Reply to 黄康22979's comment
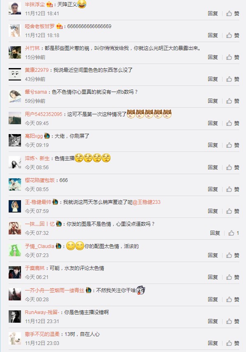Screen dimensions: 246x352 pyautogui.click(x=213, y=79)
